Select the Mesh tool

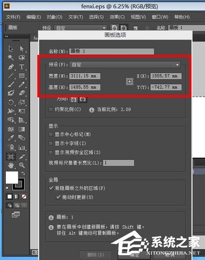coord(11,129)
